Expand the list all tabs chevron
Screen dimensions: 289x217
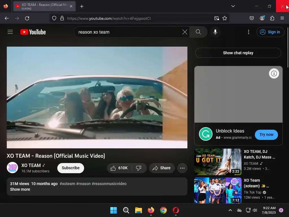[x=233, y=6]
